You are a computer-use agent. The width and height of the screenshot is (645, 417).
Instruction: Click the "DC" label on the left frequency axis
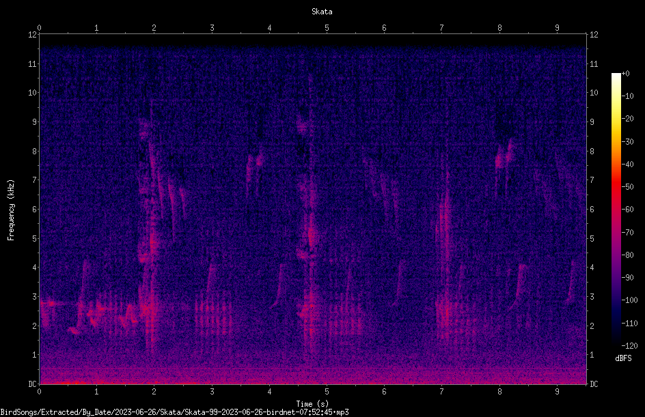point(32,384)
